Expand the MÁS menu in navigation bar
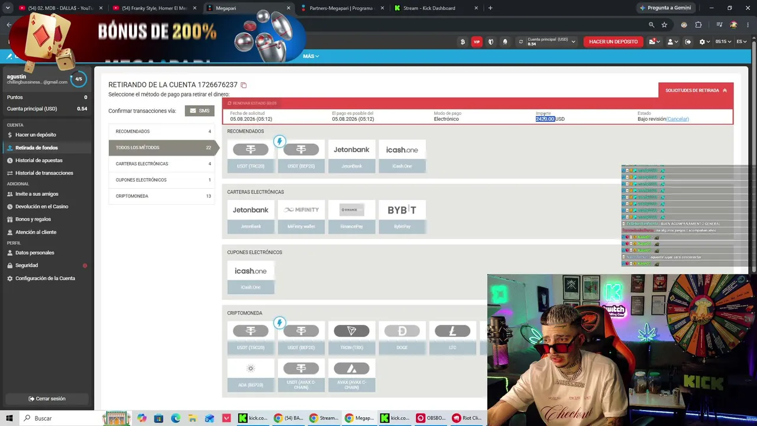Image resolution: width=757 pixels, height=426 pixels. pyautogui.click(x=311, y=56)
